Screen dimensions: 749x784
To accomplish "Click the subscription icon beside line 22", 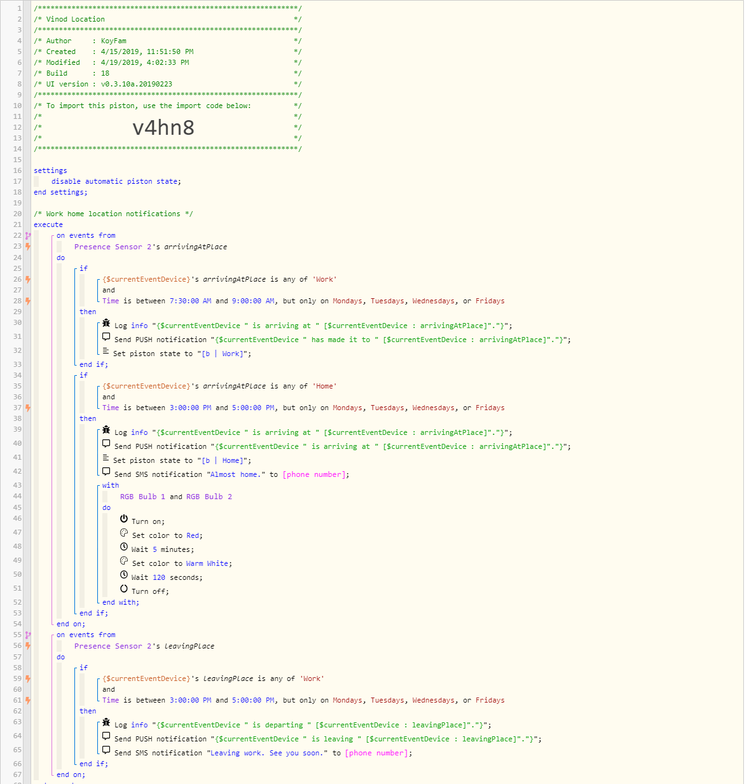I will point(28,235).
